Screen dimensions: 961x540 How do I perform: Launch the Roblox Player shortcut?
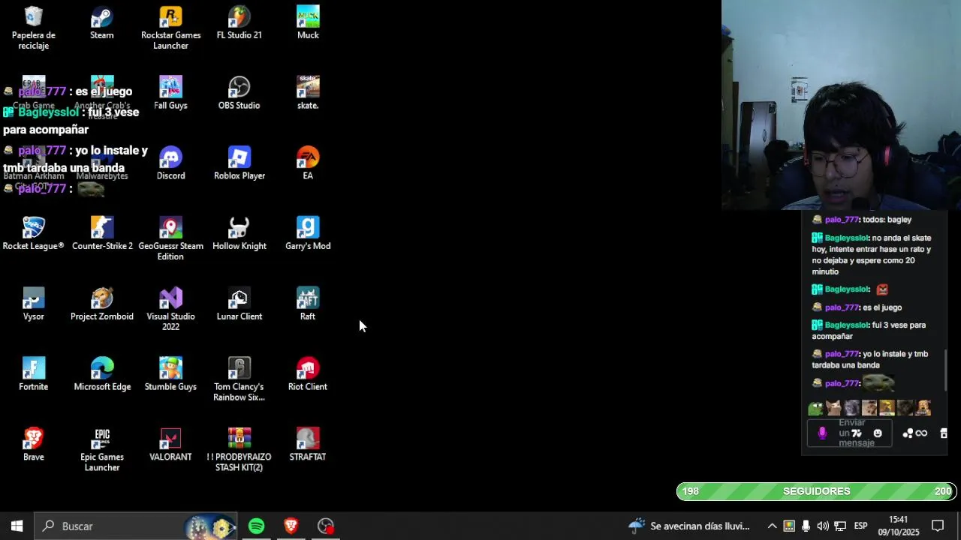coord(239,163)
